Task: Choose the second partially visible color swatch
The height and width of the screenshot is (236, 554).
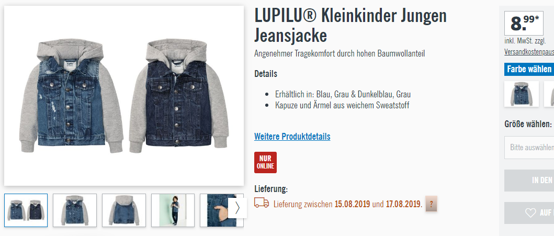Action: click(x=549, y=94)
